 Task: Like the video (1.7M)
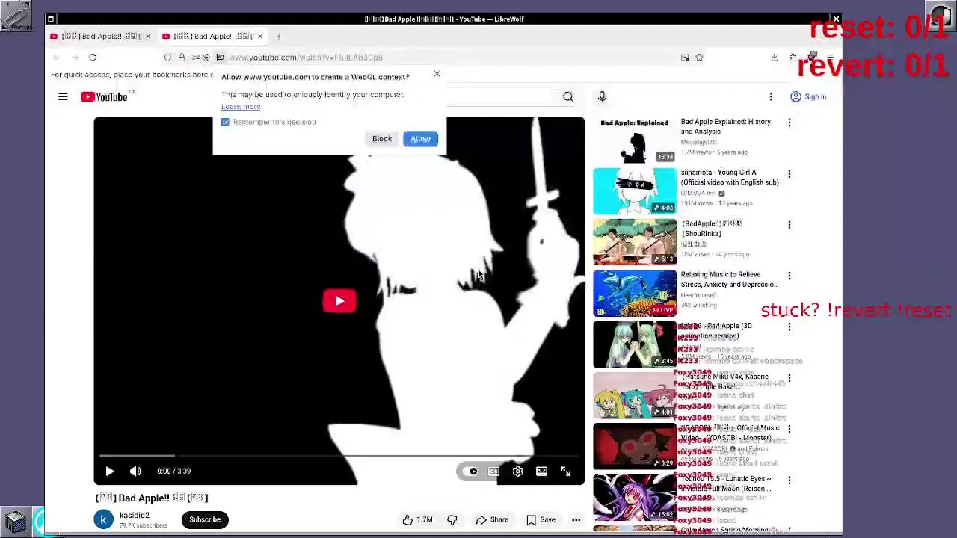pyautogui.click(x=418, y=520)
